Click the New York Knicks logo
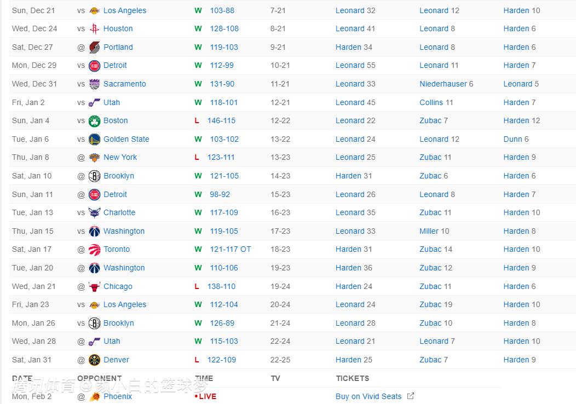This screenshot has height=404, width=576. [x=94, y=158]
